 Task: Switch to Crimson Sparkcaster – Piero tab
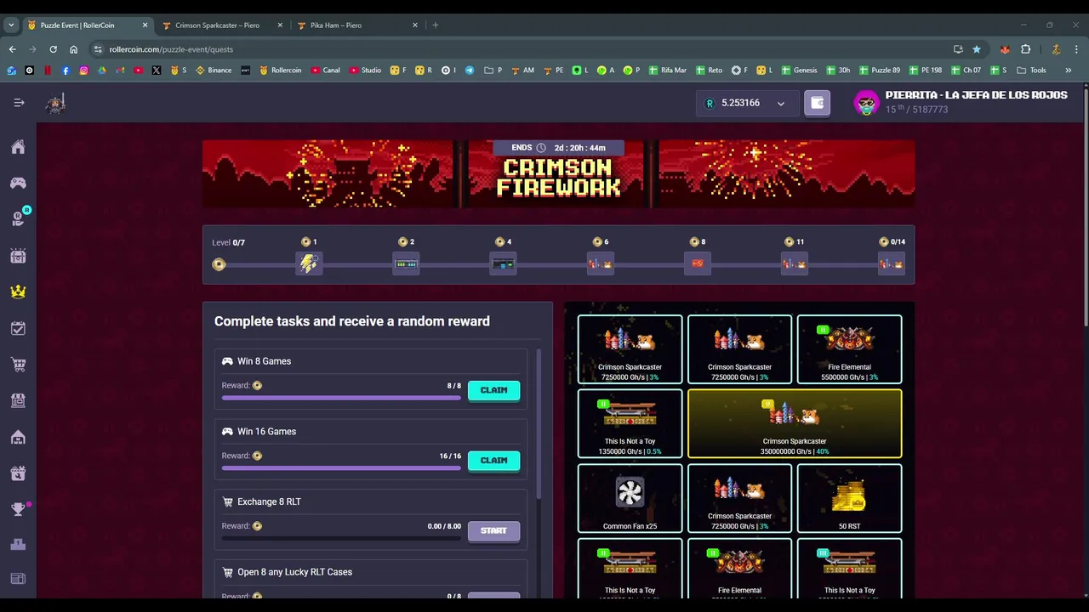217,25
